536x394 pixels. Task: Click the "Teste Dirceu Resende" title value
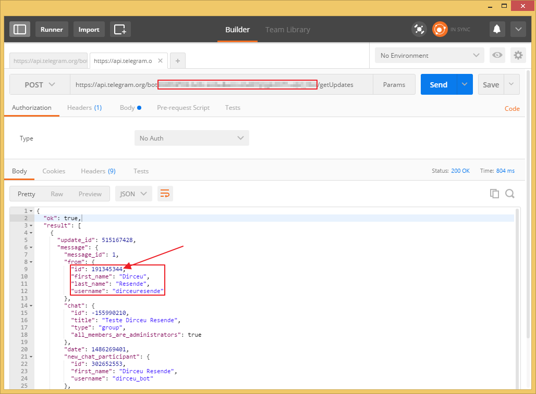pos(140,320)
